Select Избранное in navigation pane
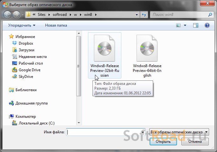The image size is (217, 152). tap(25, 37)
